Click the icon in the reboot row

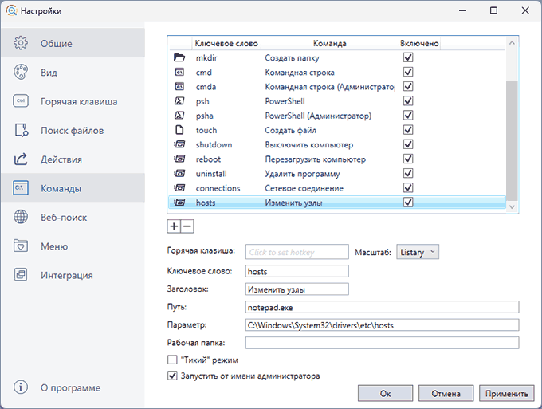tap(179, 159)
